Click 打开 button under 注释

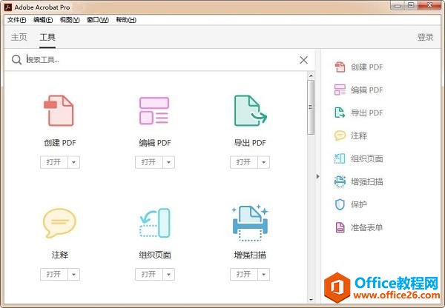54,274
